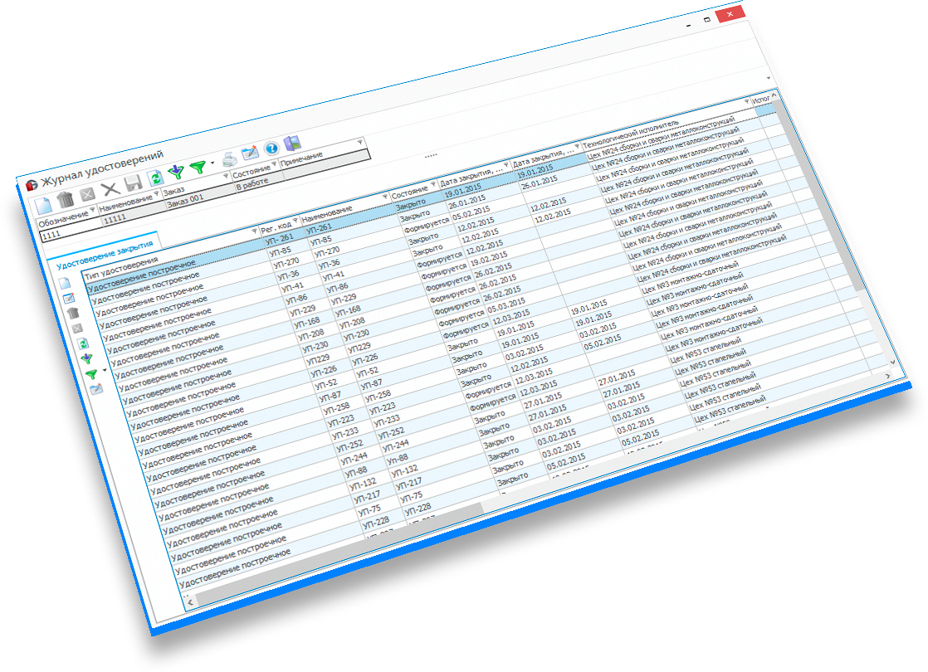The height and width of the screenshot is (672, 928).
Task: Click side toolbar funnel with blue arrow
Action: point(86,358)
